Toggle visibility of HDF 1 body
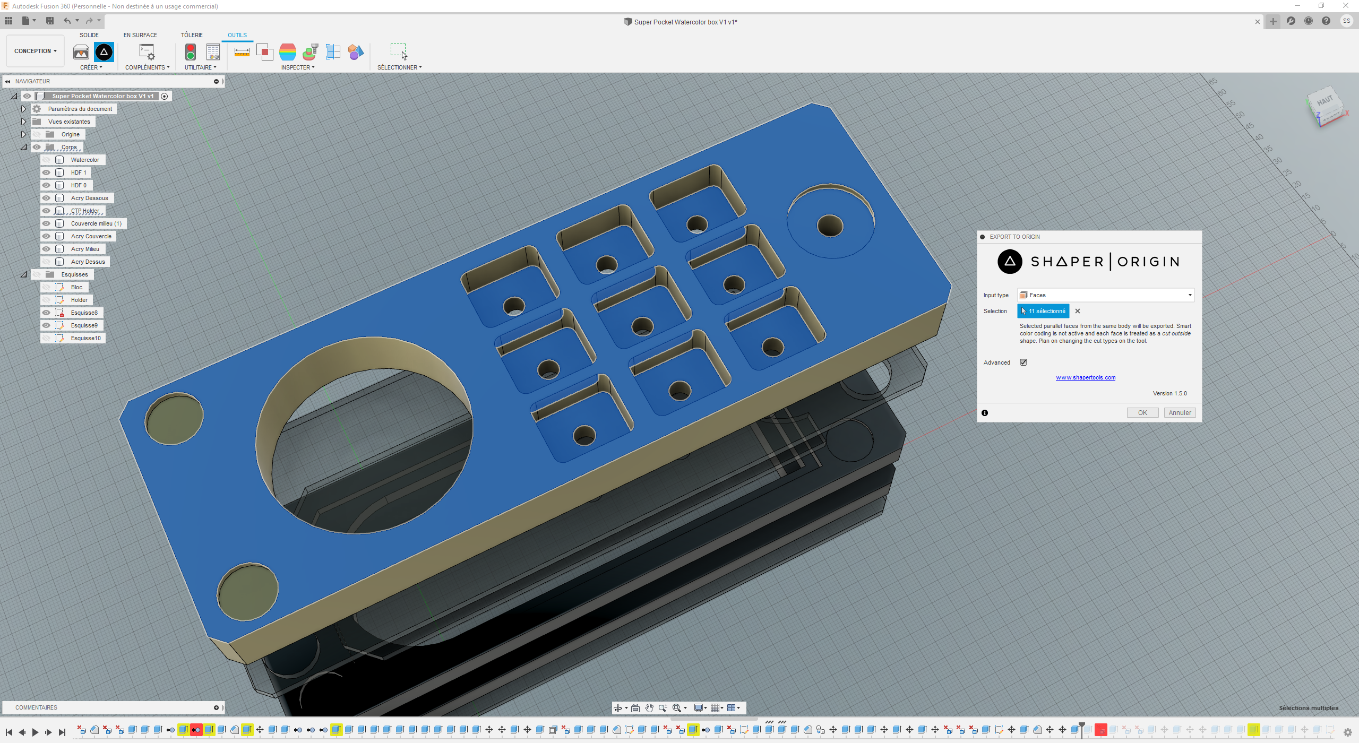Viewport: 1359px width, 743px height. coord(47,172)
